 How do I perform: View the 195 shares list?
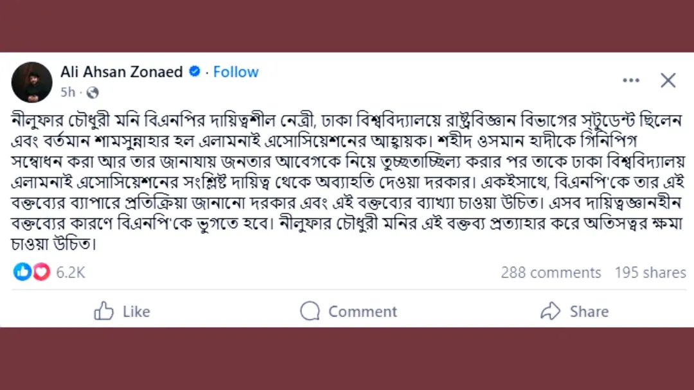pos(648,272)
